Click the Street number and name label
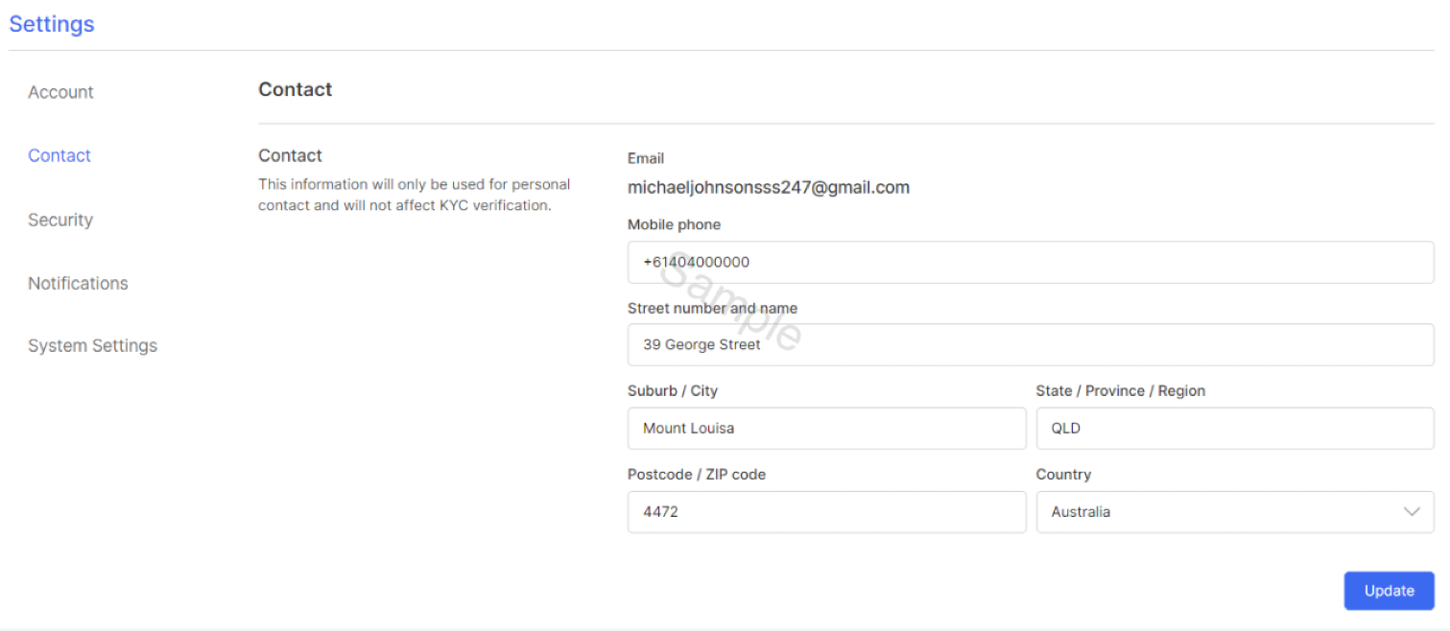 pyautogui.click(x=712, y=308)
